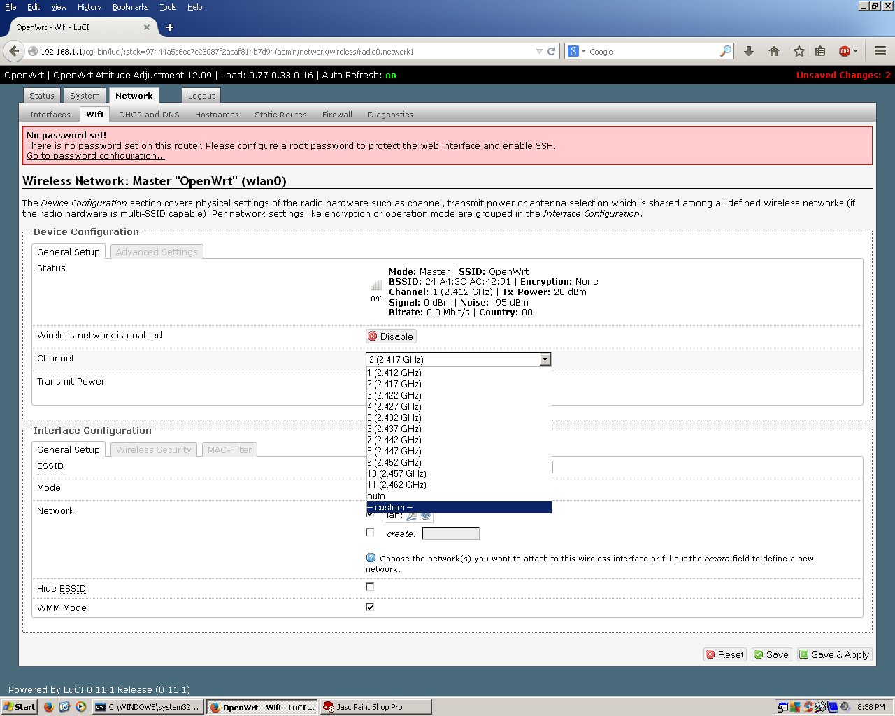Click the Disable wireless network button

[391, 336]
